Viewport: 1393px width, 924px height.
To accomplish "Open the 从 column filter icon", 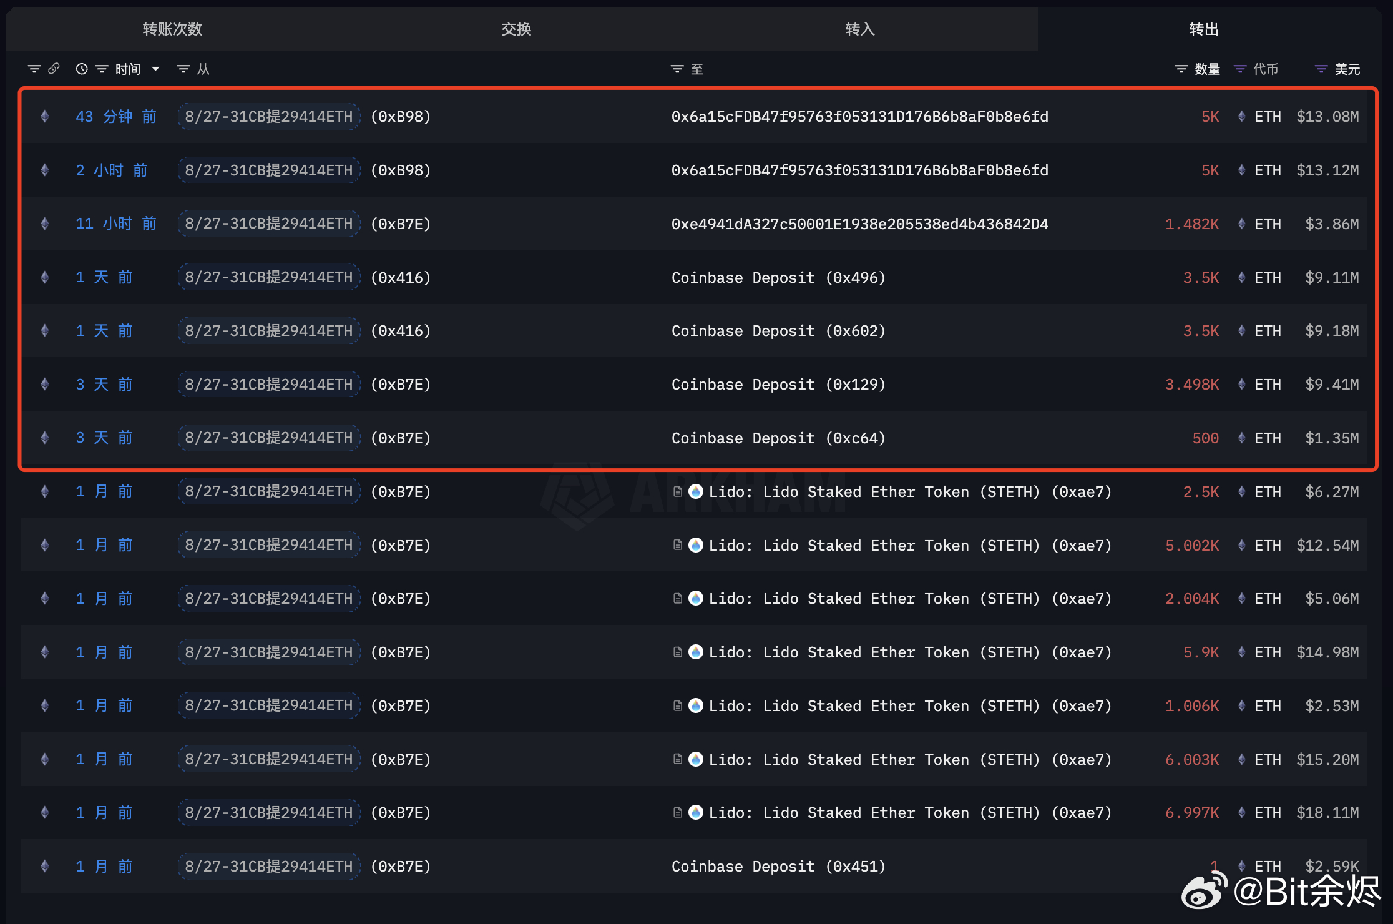I will coord(183,69).
